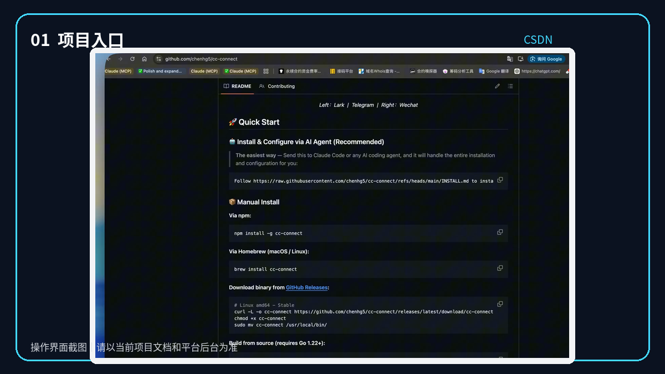Copy the Follow INSTALL.md command
This screenshot has width=665, height=374.
(500, 180)
